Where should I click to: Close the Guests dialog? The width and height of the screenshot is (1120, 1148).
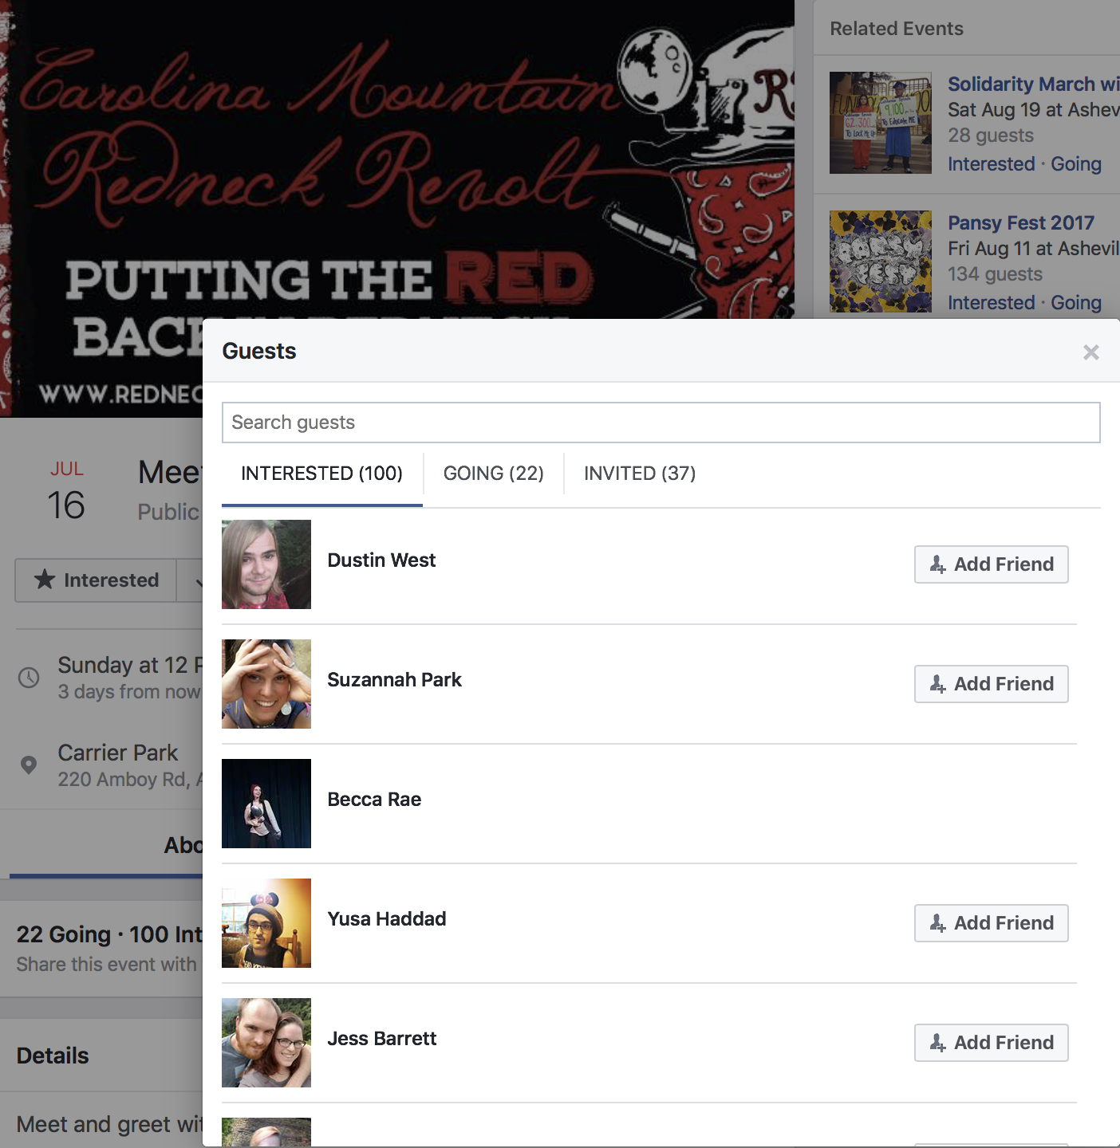[1090, 352]
